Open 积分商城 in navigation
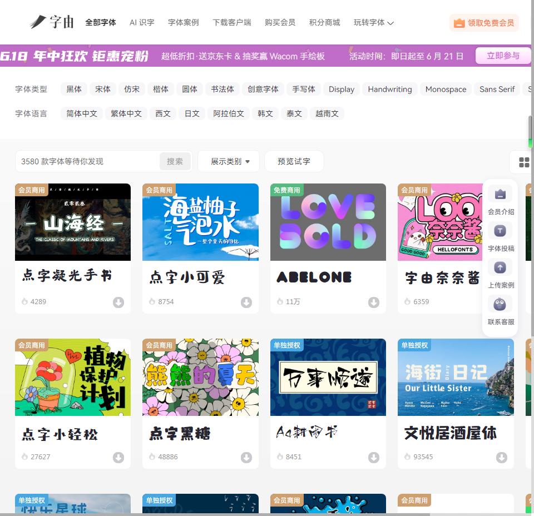 pyautogui.click(x=324, y=22)
